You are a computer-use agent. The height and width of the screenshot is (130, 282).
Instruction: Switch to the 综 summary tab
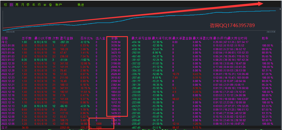pos(6,5)
